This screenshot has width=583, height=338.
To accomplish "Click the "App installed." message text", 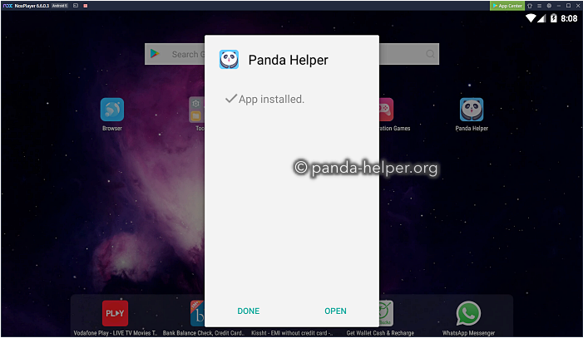I will pyautogui.click(x=271, y=99).
